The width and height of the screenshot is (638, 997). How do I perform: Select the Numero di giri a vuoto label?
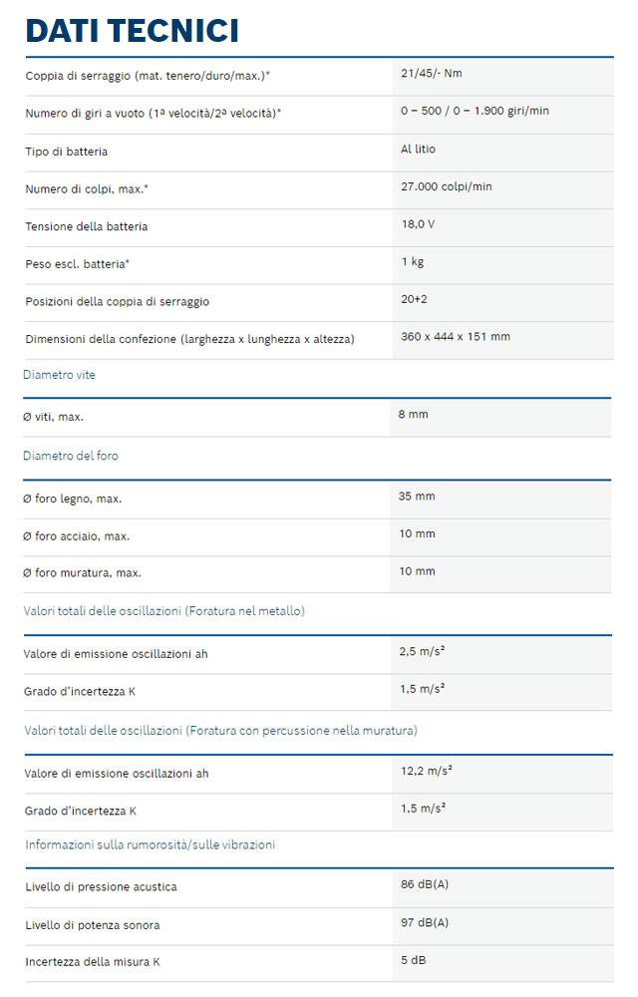click(154, 114)
